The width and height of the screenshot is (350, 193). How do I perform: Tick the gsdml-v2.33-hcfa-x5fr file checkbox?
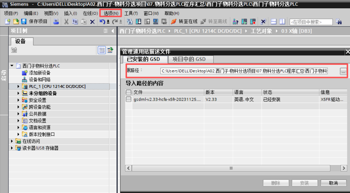click(x=129, y=99)
